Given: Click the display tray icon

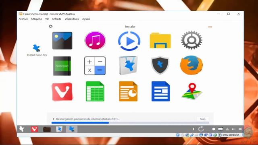Looking at the screenshot, I should (221, 129).
